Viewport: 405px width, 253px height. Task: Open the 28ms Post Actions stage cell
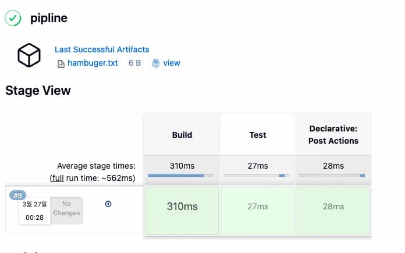click(333, 211)
